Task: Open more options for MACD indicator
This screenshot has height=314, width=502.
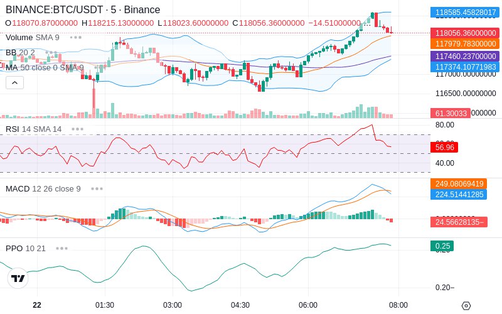Action: (x=97, y=189)
